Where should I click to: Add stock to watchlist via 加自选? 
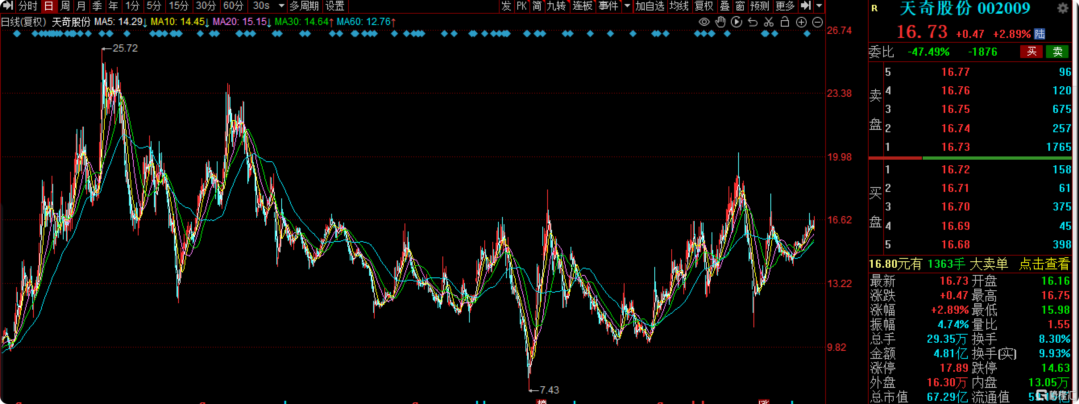(649, 6)
